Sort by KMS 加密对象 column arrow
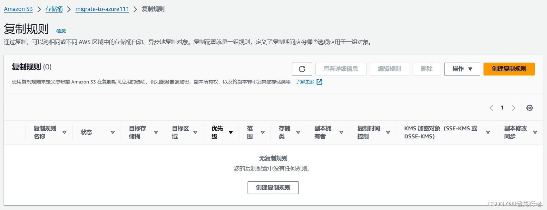This screenshot has height=210, width=547. pyautogui.click(x=488, y=132)
